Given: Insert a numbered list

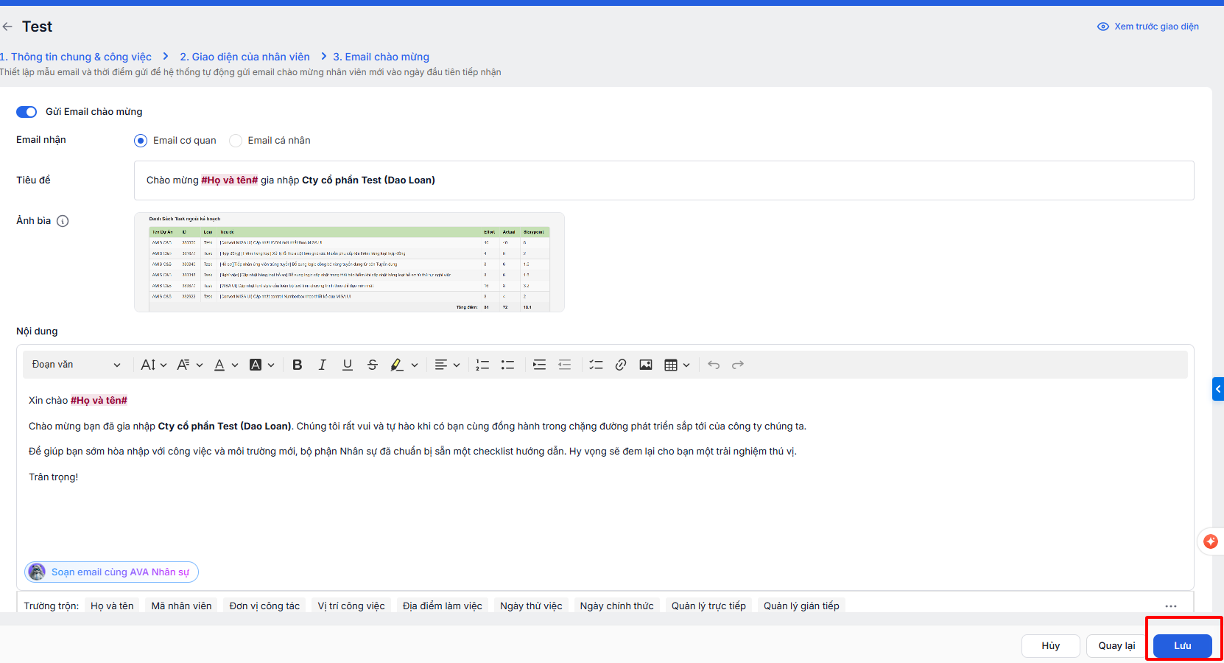Looking at the screenshot, I should (x=482, y=365).
